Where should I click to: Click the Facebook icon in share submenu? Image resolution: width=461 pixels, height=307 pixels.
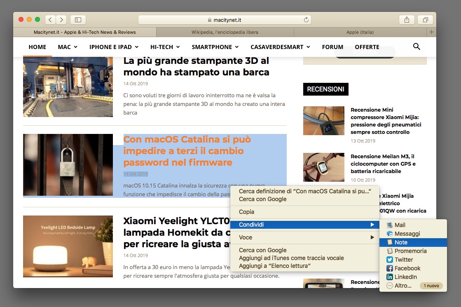pyautogui.click(x=390, y=268)
